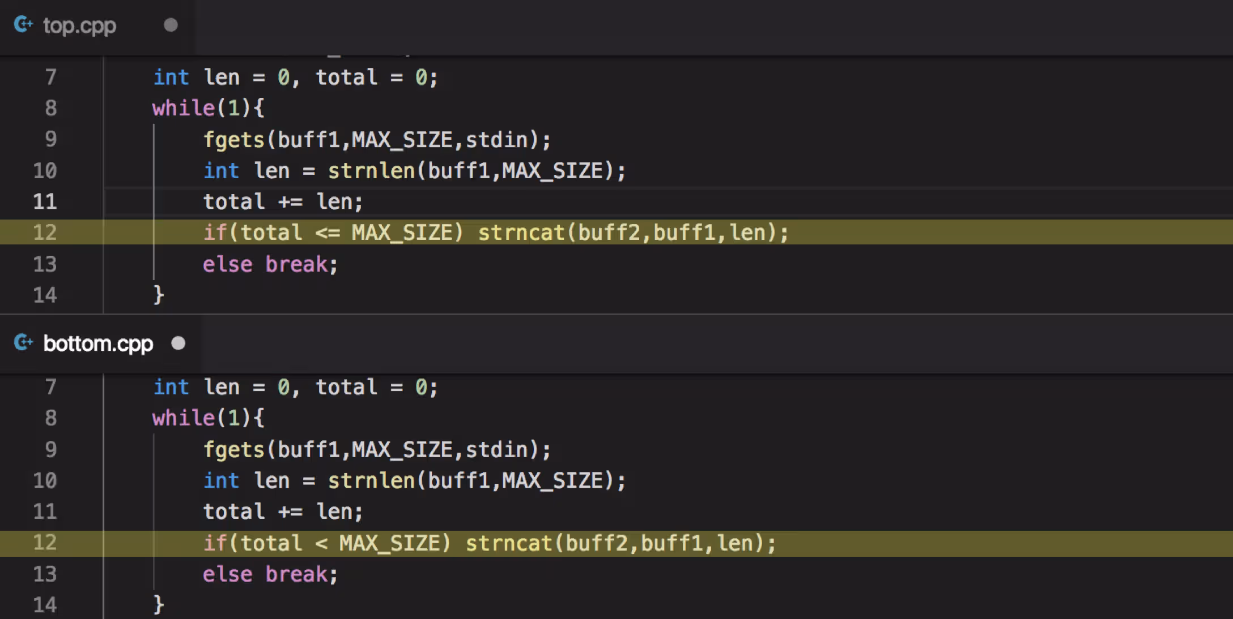Place cursor on '<' operator in bottom.cpp
Viewport: 1233px width, 619px height.
321,543
